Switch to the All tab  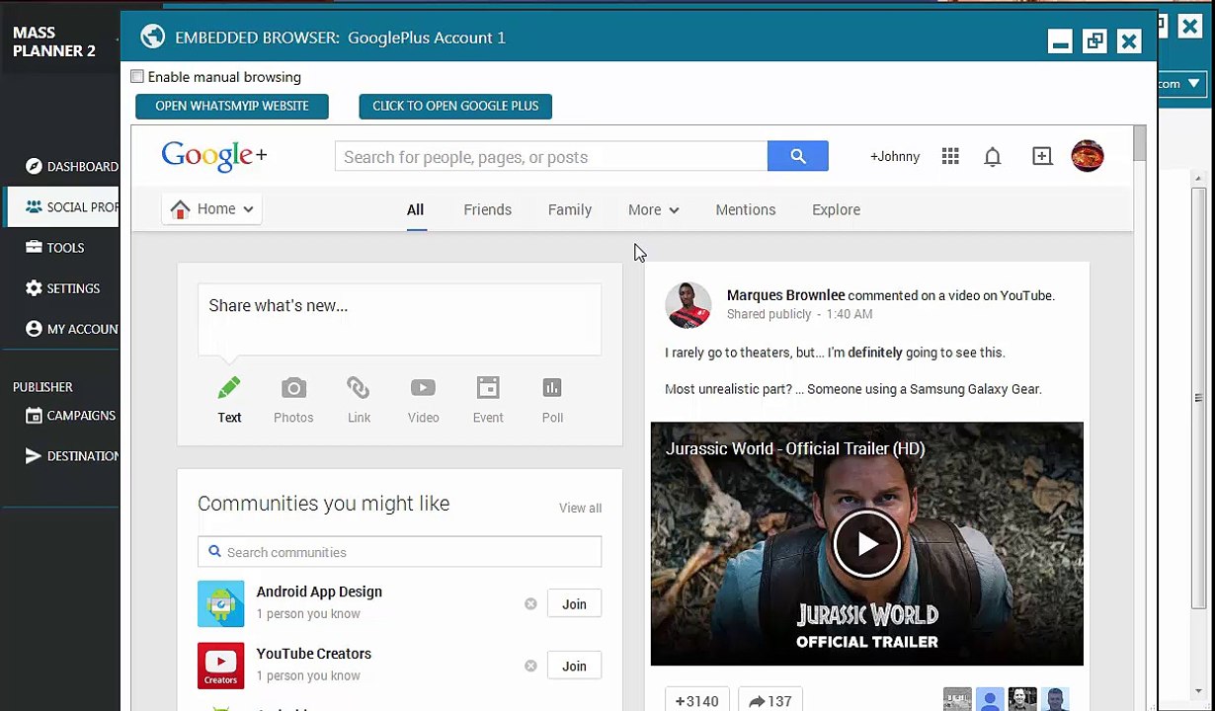pyautogui.click(x=415, y=209)
